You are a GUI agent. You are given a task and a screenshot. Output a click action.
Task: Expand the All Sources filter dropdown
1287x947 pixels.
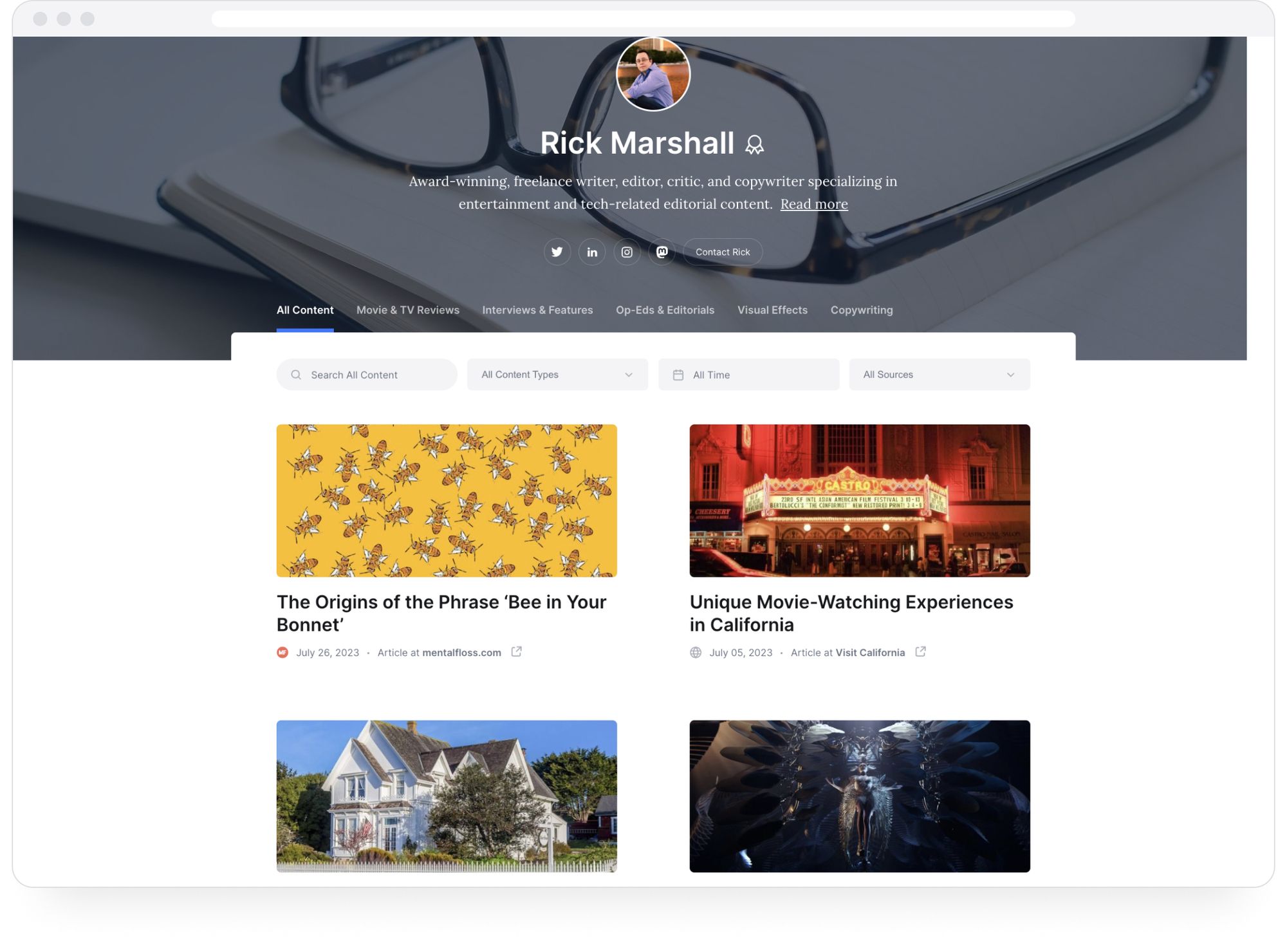click(940, 375)
